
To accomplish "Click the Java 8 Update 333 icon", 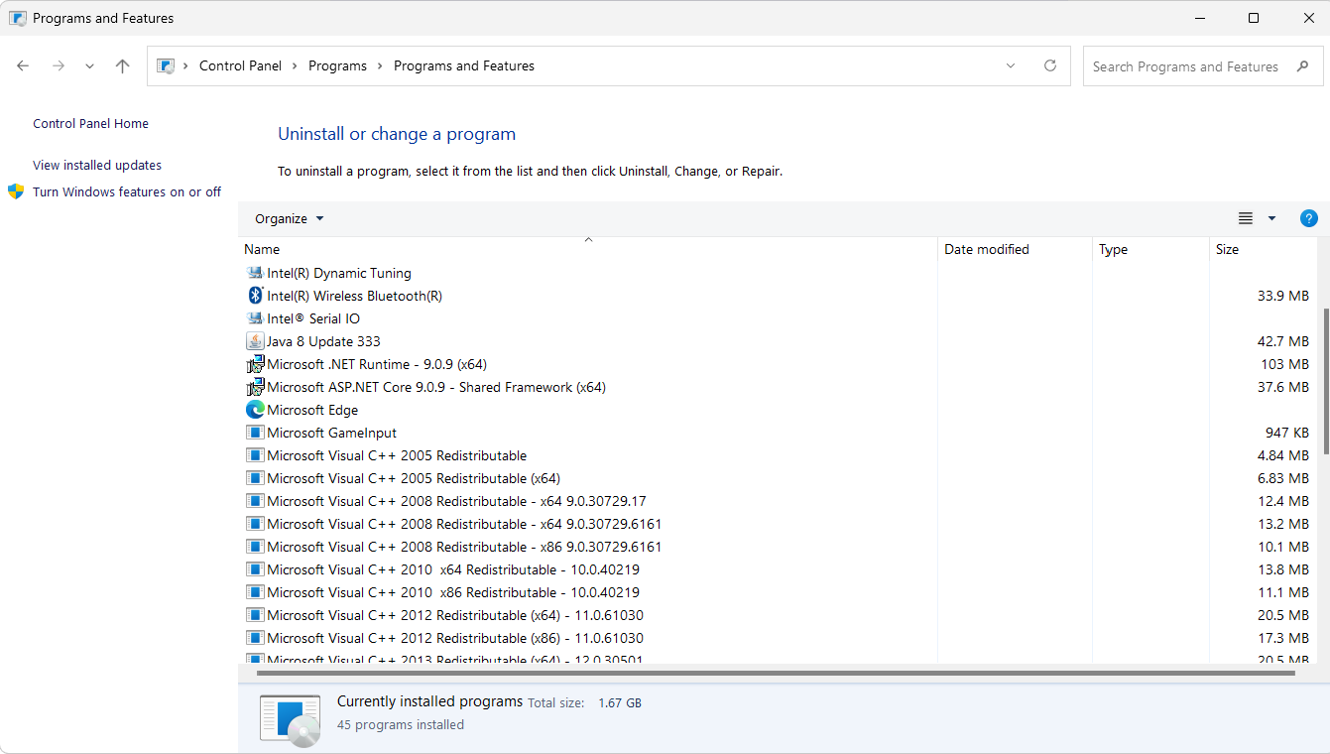I will (255, 341).
